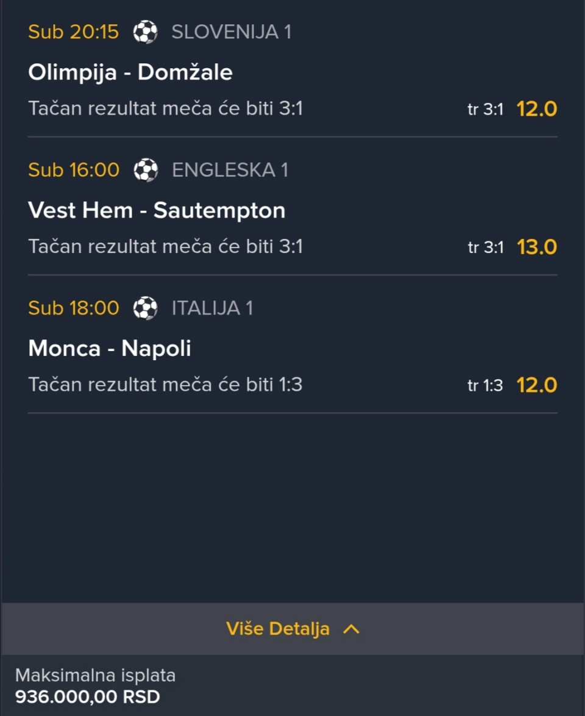The width and height of the screenshot is (585, 716).
Task: Collapse details using the Više Detalja chevron
Action: click(x=351, y=629)
